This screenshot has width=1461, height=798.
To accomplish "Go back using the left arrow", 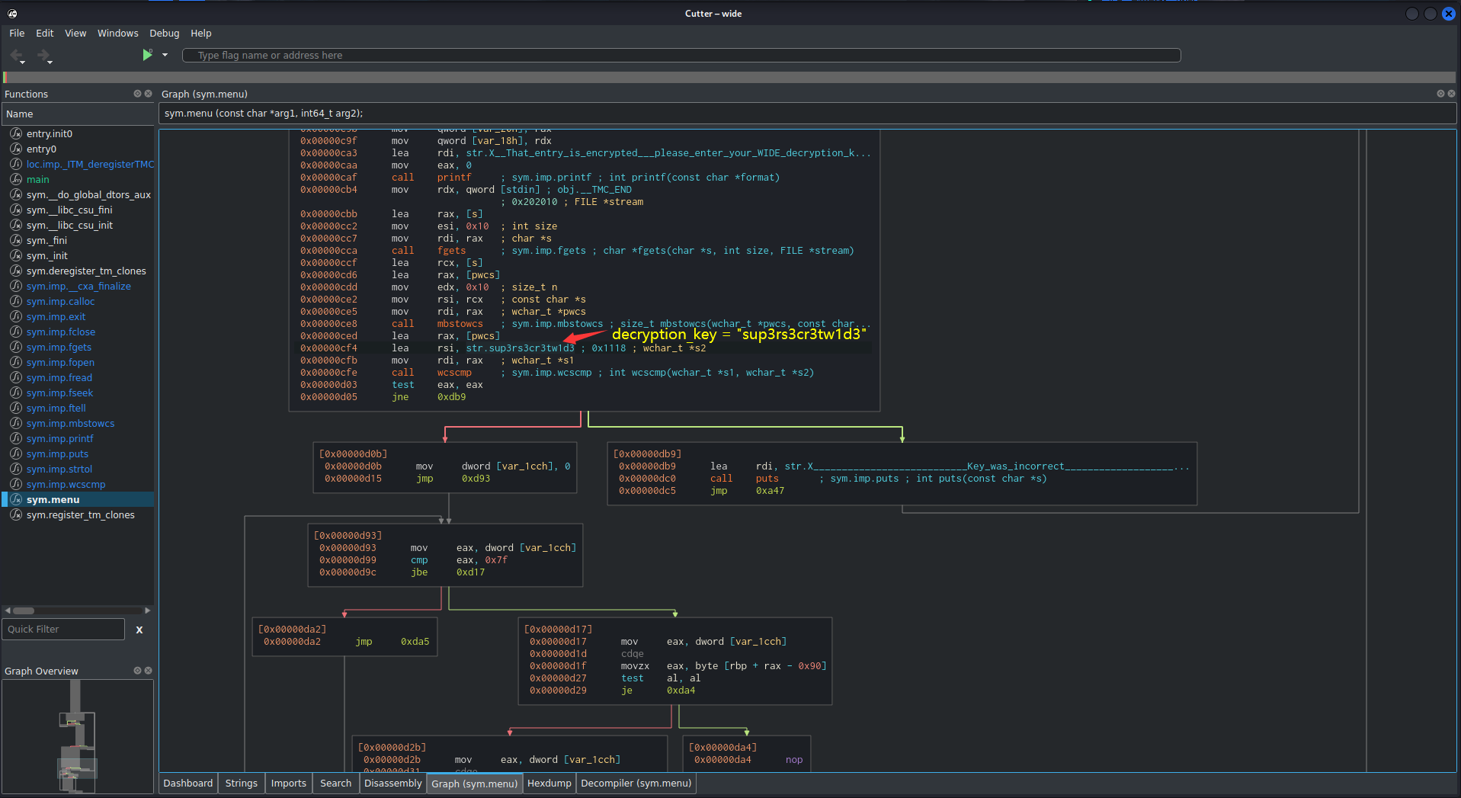I will click(17, 55).
